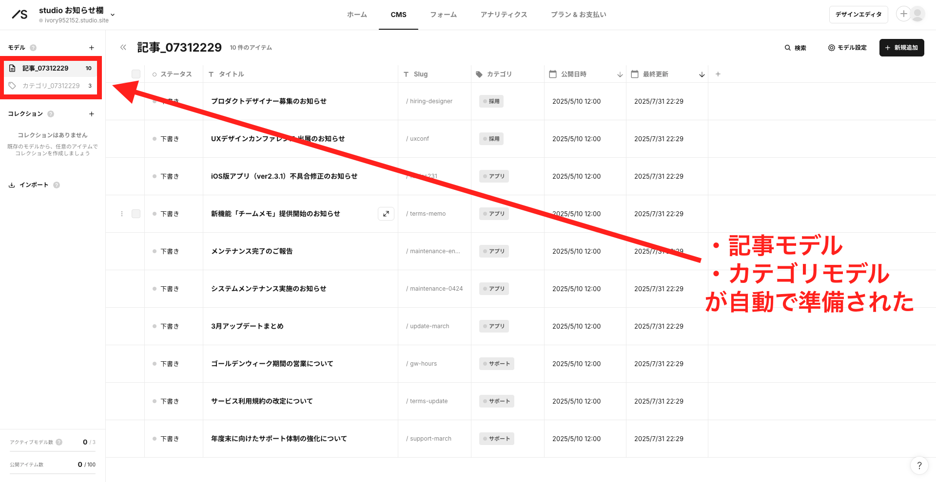Open the アナリティクス tab
Viewport: 936px width, 482px height.
pos(504,15)
